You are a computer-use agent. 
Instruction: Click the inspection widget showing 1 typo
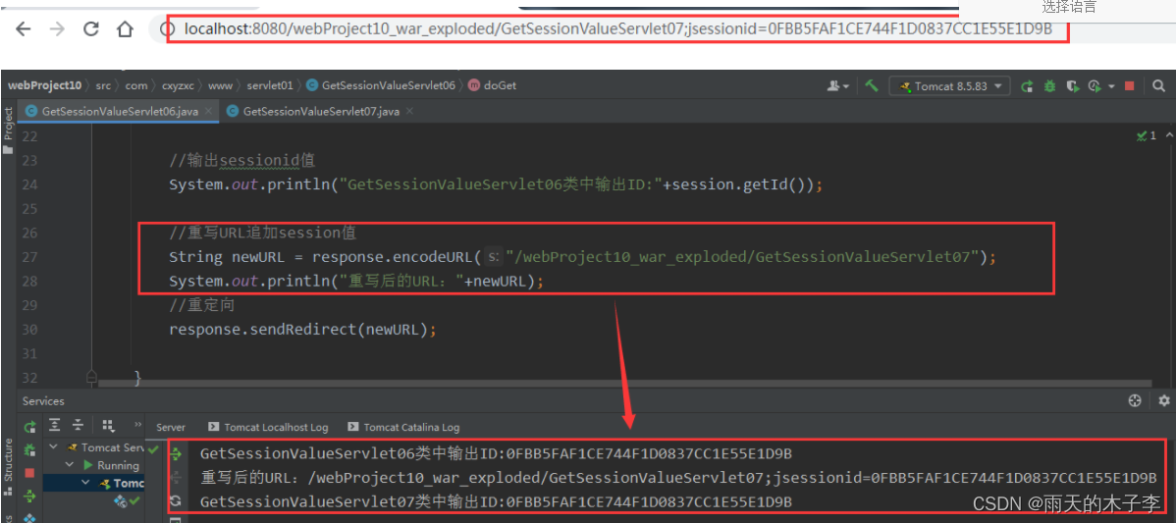pyautogui.click(x=1146, y=135)
